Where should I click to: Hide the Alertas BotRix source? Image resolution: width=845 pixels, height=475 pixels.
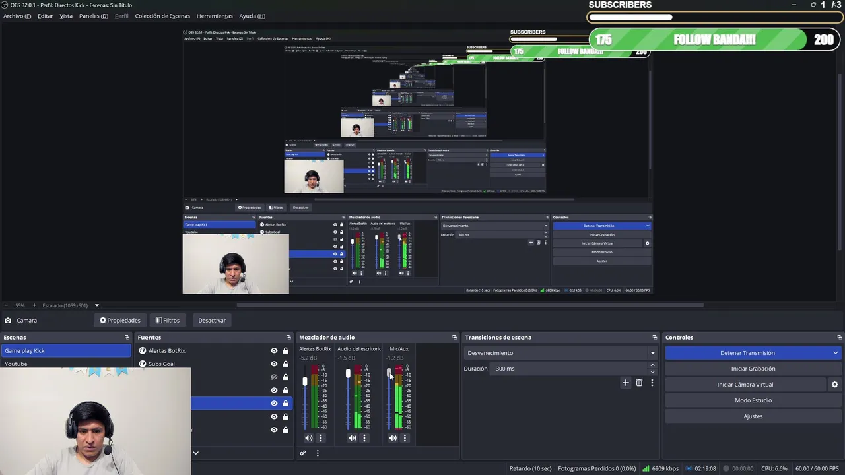pyautogui.click(x=274, y=350)
